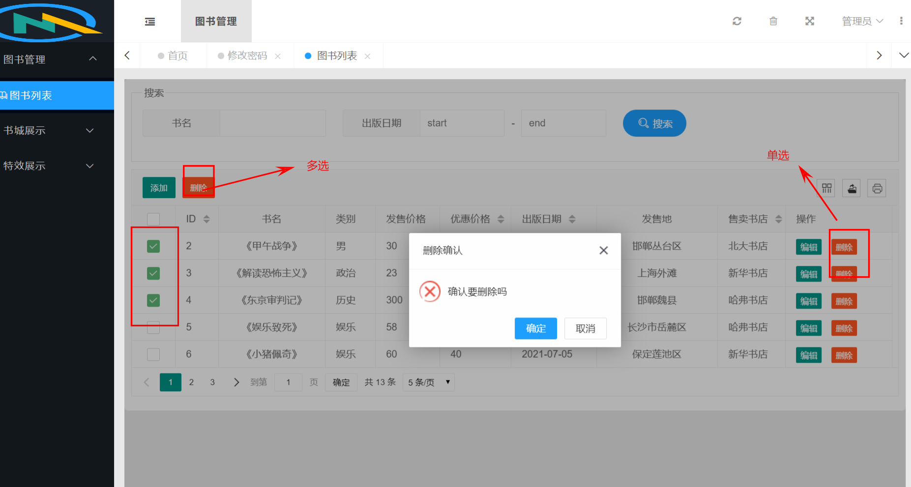Click the batch 删除 button above the table
The height and width of the screenshot is (487, 911).
198,188
